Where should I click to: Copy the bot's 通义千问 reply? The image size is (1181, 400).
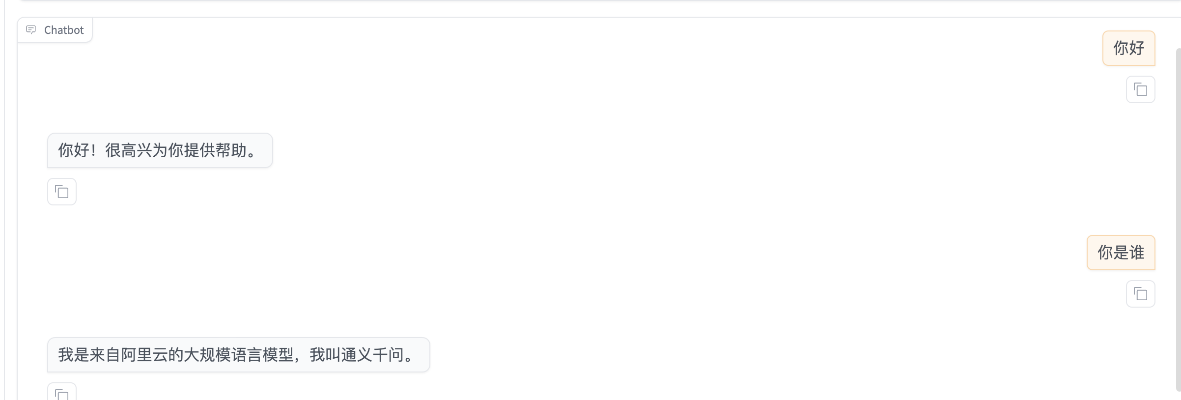tap(62, 393)
